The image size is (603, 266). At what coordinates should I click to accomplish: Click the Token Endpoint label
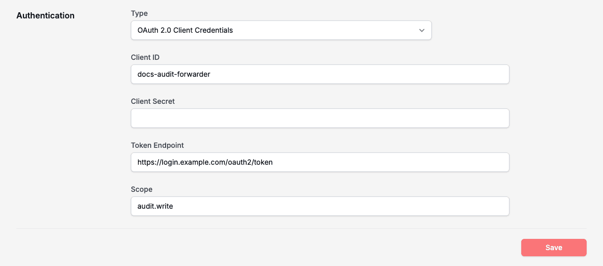157,145
